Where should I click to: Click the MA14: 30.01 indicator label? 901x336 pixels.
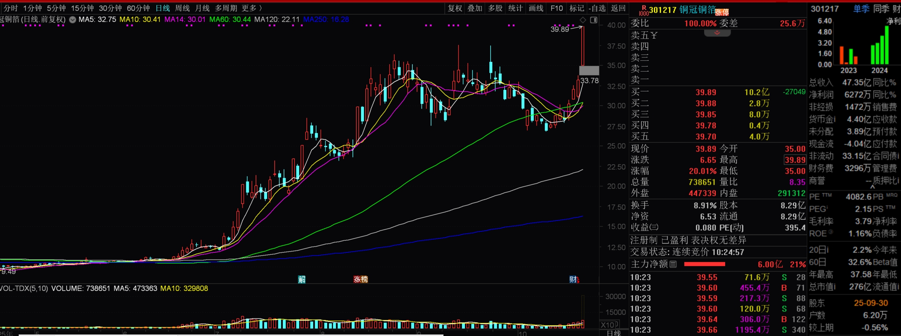coord(185,19)
